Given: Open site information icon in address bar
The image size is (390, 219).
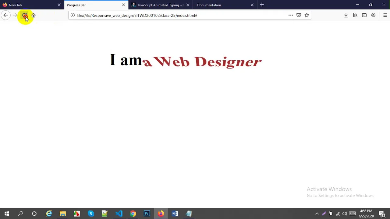Looking at the screenshot, I should click(73, 15).
